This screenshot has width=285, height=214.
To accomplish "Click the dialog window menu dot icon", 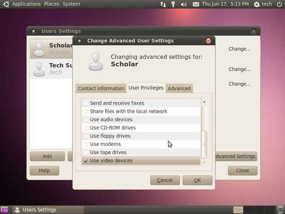I will coord(79,41).
